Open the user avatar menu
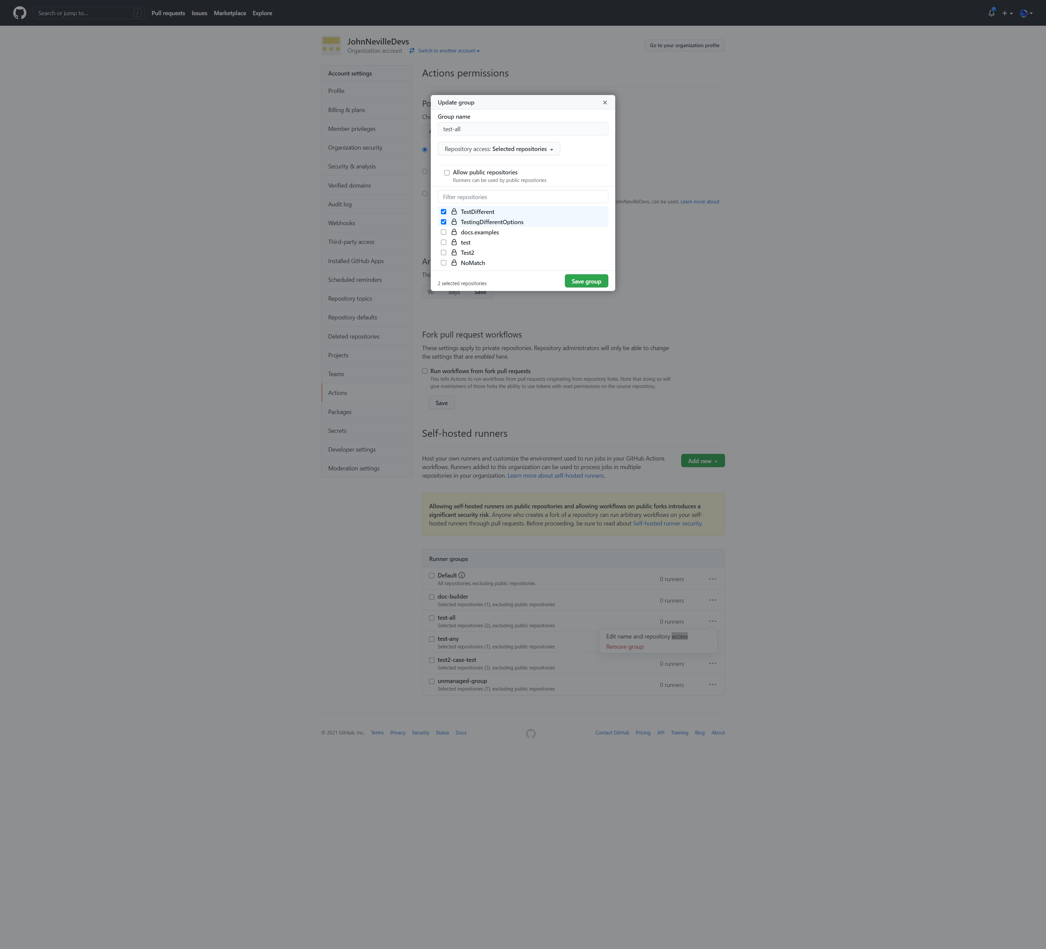 (1026, 13)
